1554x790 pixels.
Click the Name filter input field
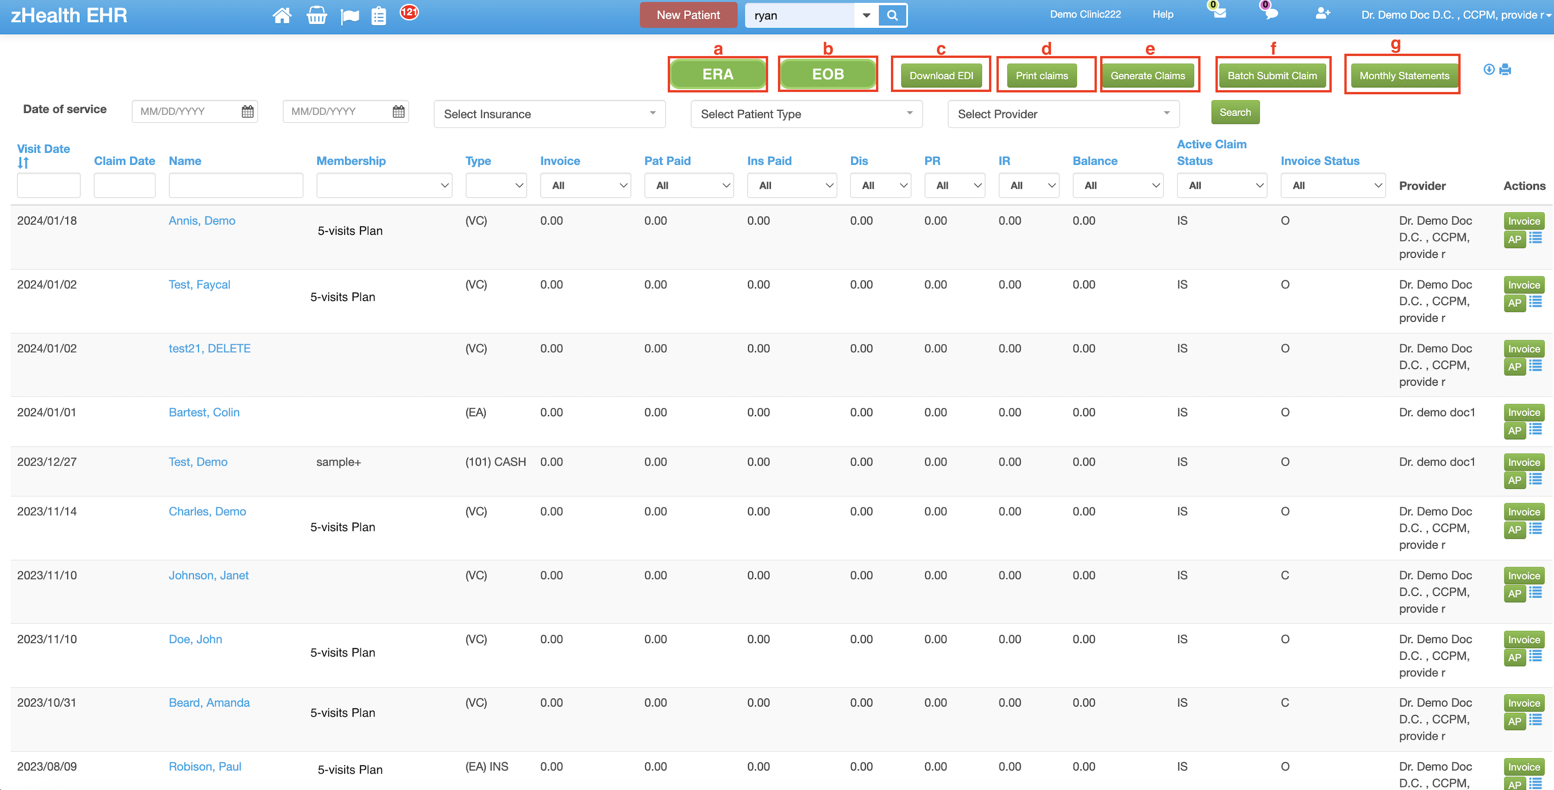(236, 186)
